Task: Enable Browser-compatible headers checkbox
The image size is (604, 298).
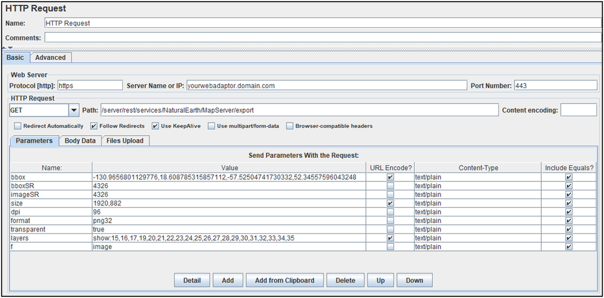Action: (290, 126)
